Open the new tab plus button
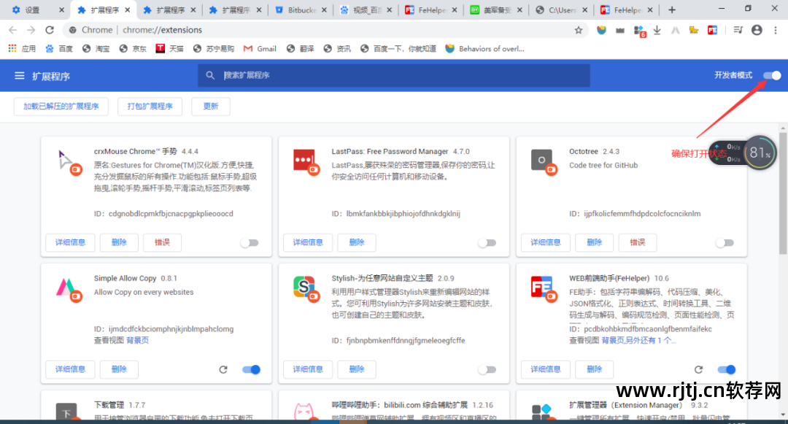This screenshot has width=788, height=424. [x=672, y=9]
